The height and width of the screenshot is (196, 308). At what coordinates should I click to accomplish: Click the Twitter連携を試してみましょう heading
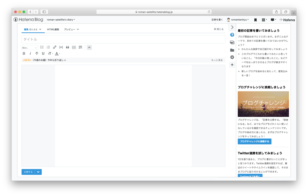[x=260, y=153]
